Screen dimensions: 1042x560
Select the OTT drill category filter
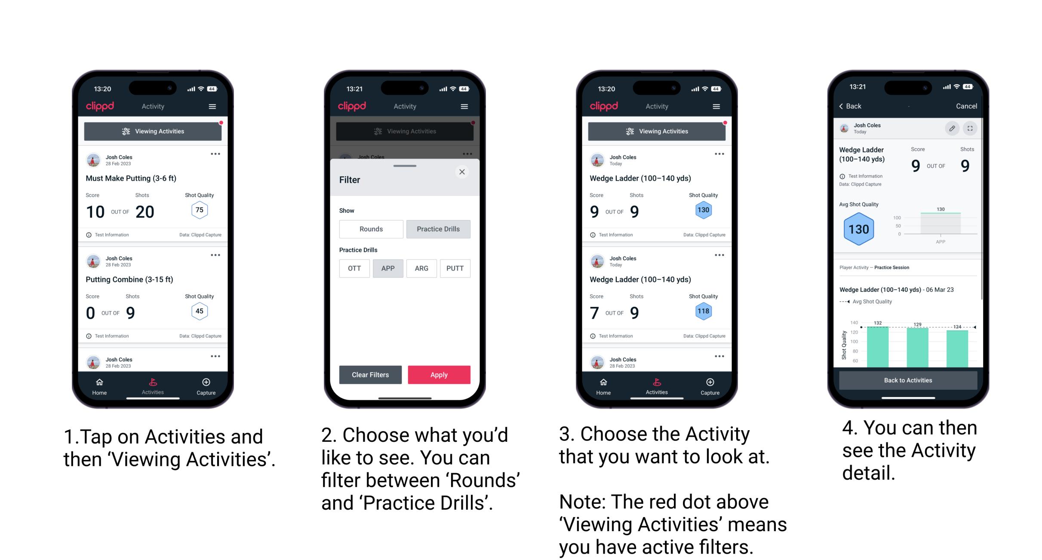point(354,268)
